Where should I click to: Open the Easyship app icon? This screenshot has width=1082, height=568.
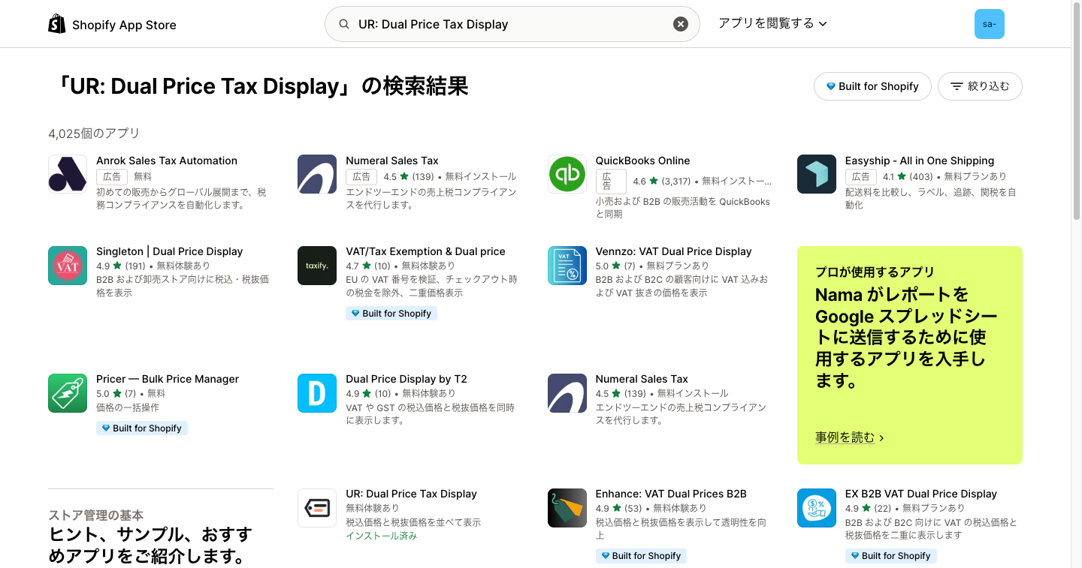(x=817, y=174)
